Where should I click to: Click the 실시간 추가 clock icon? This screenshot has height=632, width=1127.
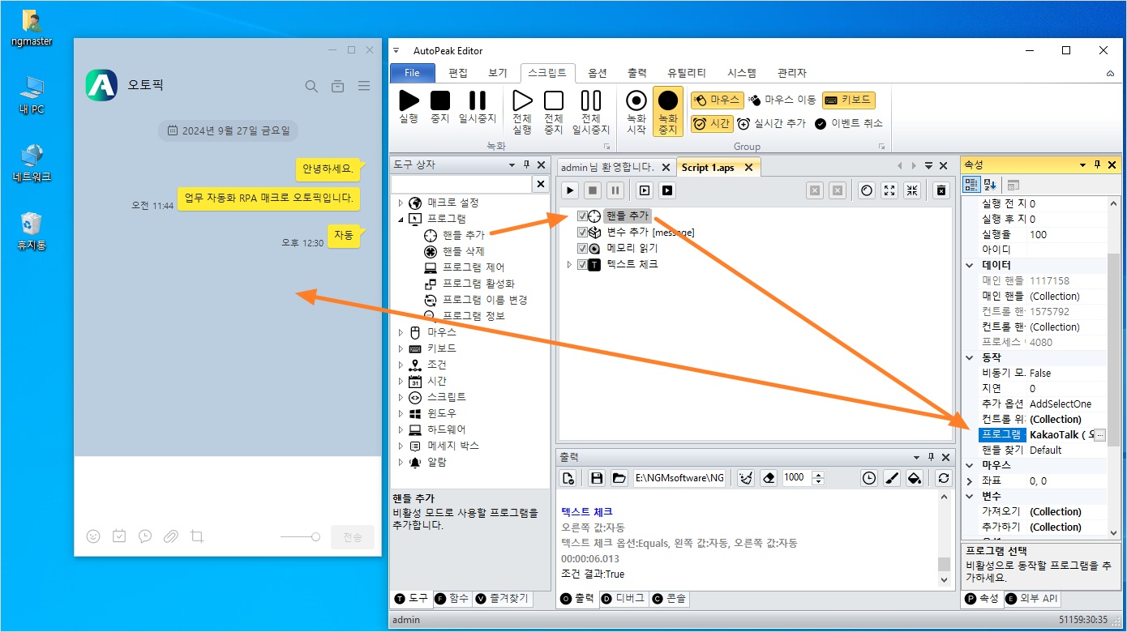tap(743, 124)
